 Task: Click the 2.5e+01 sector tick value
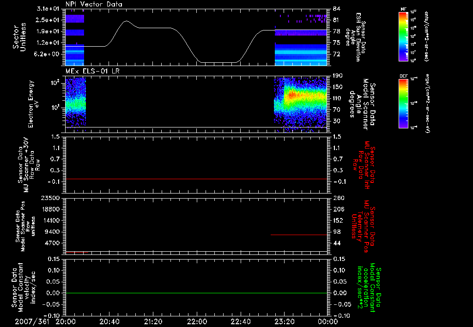[48, 20]
